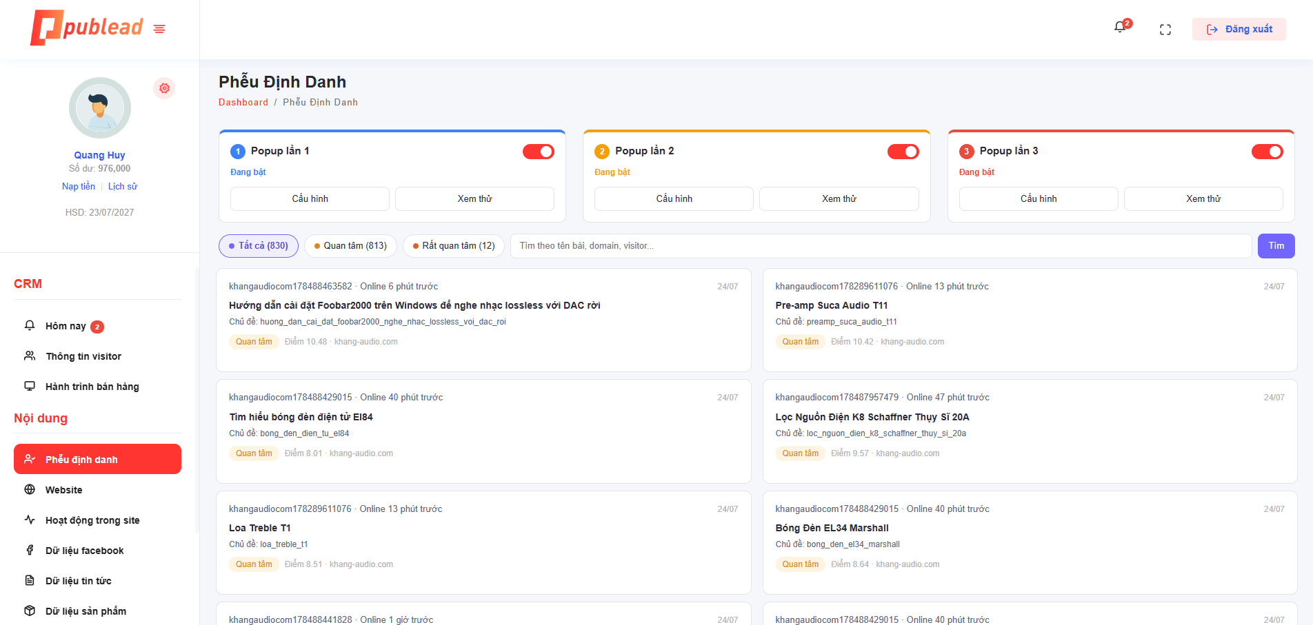Select the Tất cả (830) filter
The width and height of the screenshot is (1313, 625).
pyautogui.click(x=259, y=246)
